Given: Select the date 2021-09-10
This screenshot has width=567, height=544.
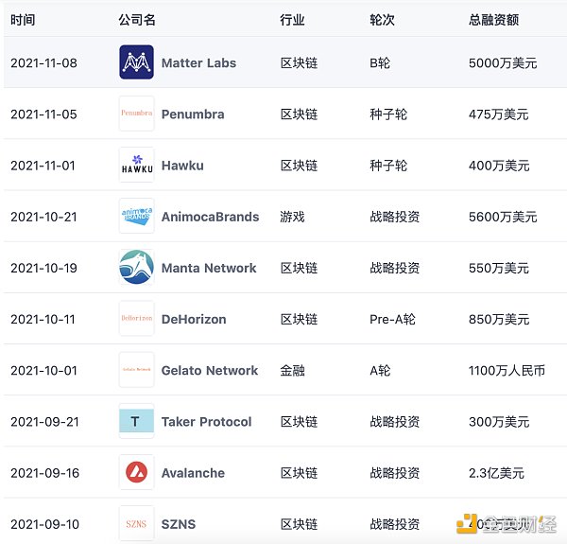Looking at the screenshot, I should point(44,524).
